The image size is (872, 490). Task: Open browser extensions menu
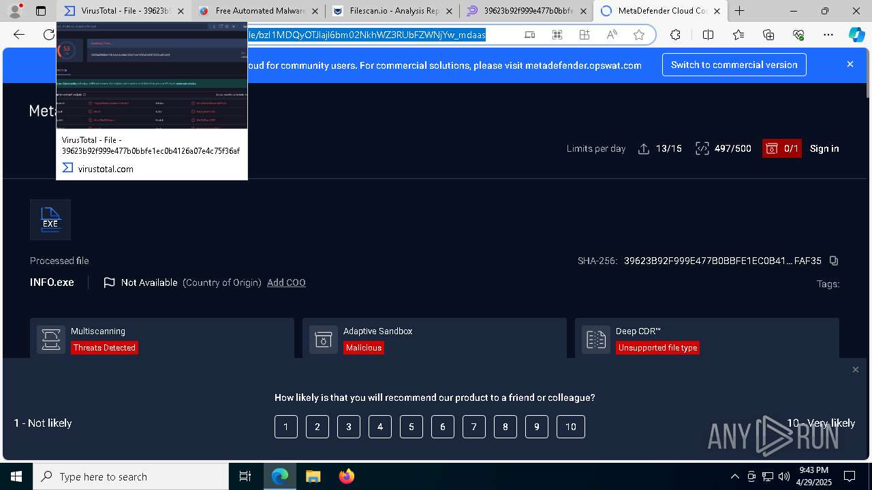pyautogui.click(x=675, y=35)
